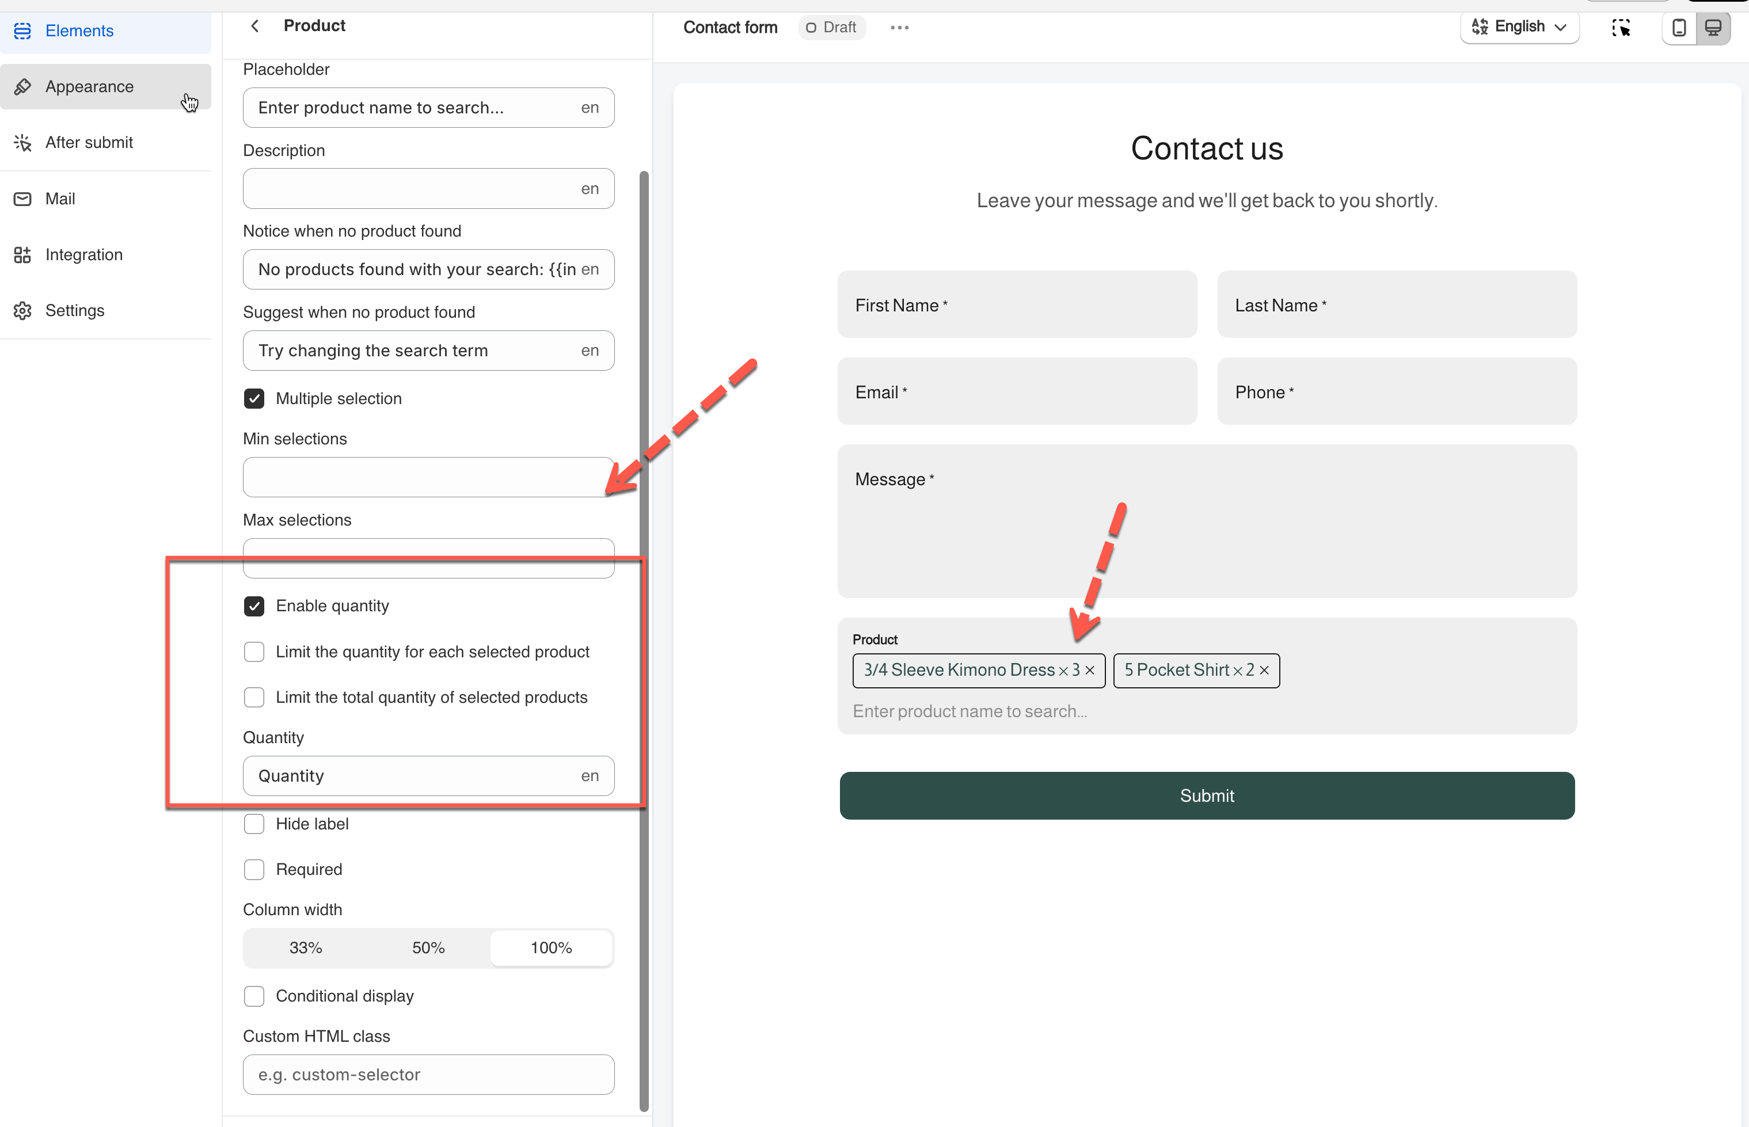Enable the Conditional display checkbox

tap(254, 996)
